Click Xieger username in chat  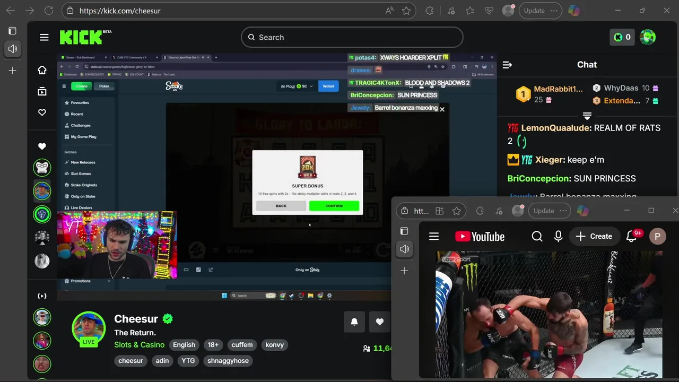(548, 160)
